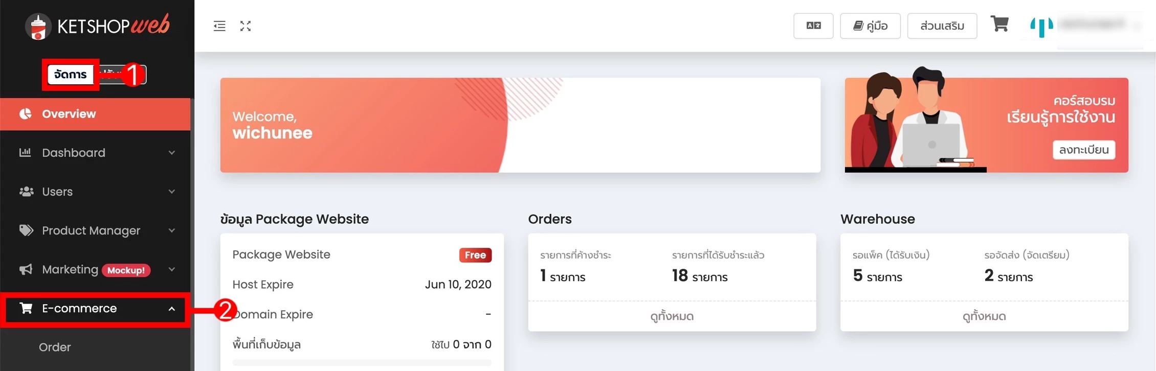Click ดูทั้งหมด under Orders
This screenshot has height=371, width=1156.
[x=672, y=316]
